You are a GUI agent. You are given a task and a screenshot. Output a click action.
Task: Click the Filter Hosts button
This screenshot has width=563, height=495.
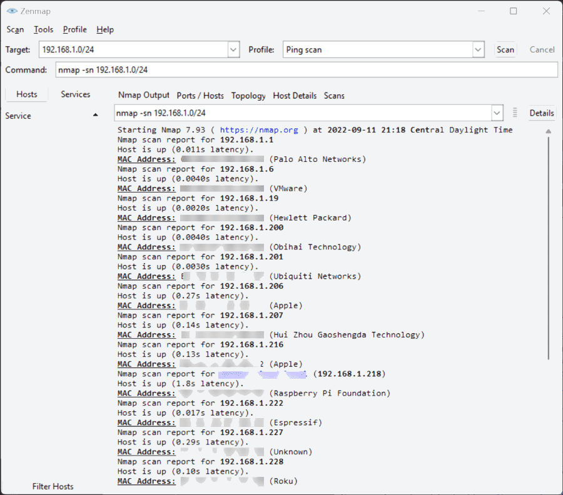click(x=53, y=486)
